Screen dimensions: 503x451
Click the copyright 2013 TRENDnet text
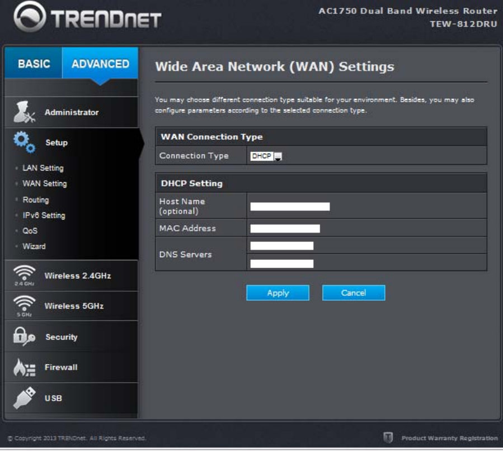(76, 438)
